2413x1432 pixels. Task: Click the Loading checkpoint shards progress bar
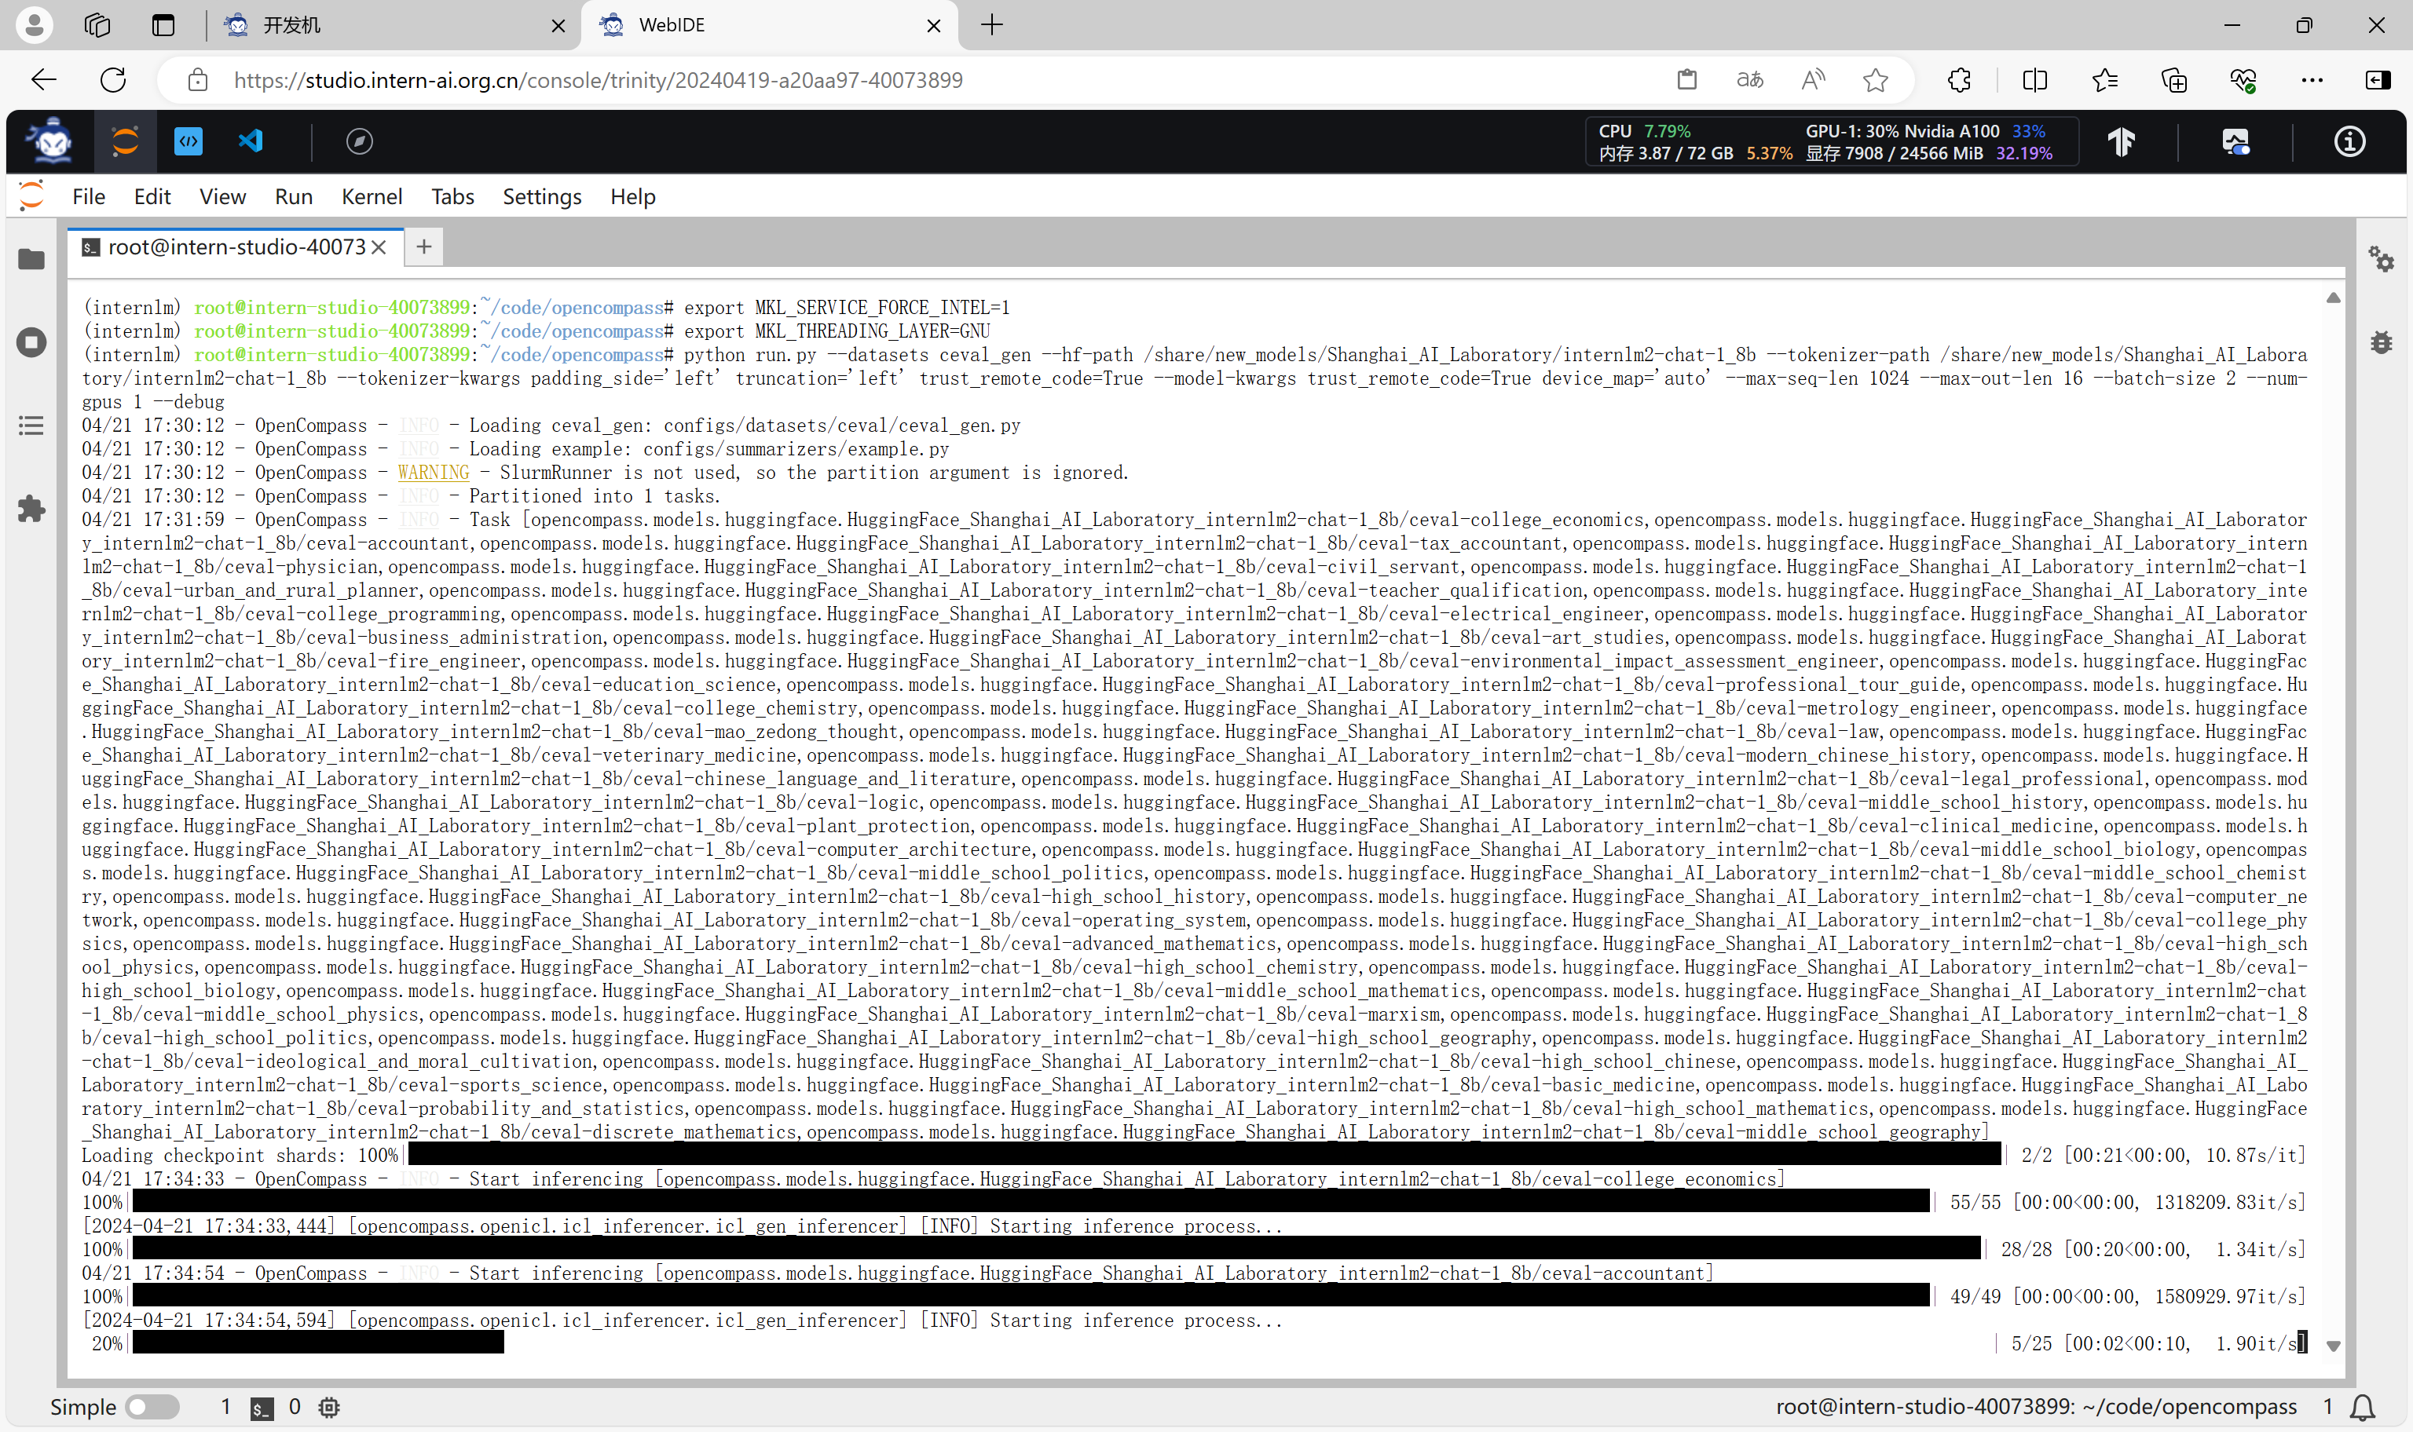click(x=1205, y=1155)
